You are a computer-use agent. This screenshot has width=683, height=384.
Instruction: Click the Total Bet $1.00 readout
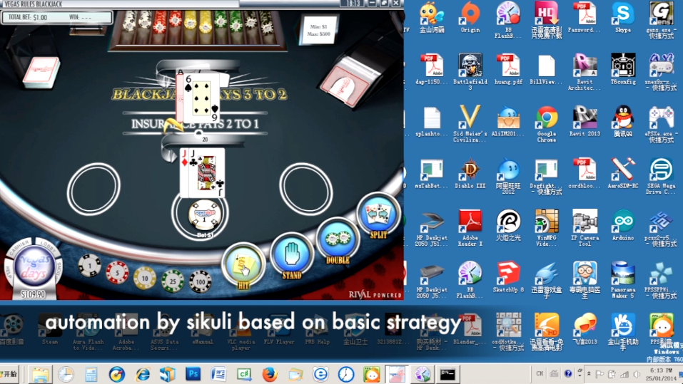coord(28,17)
